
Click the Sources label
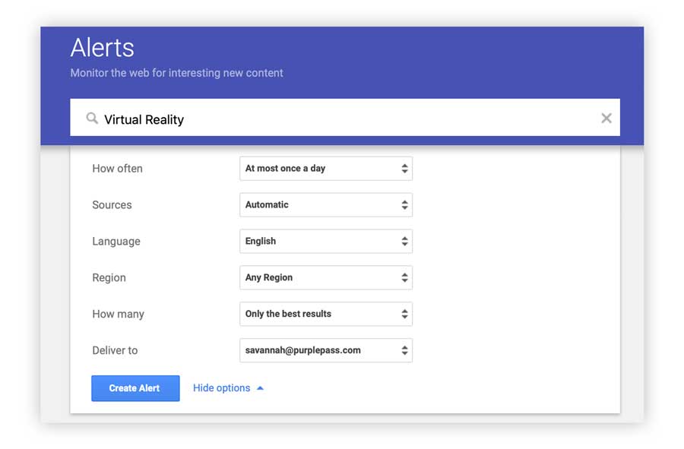(112, 205)
